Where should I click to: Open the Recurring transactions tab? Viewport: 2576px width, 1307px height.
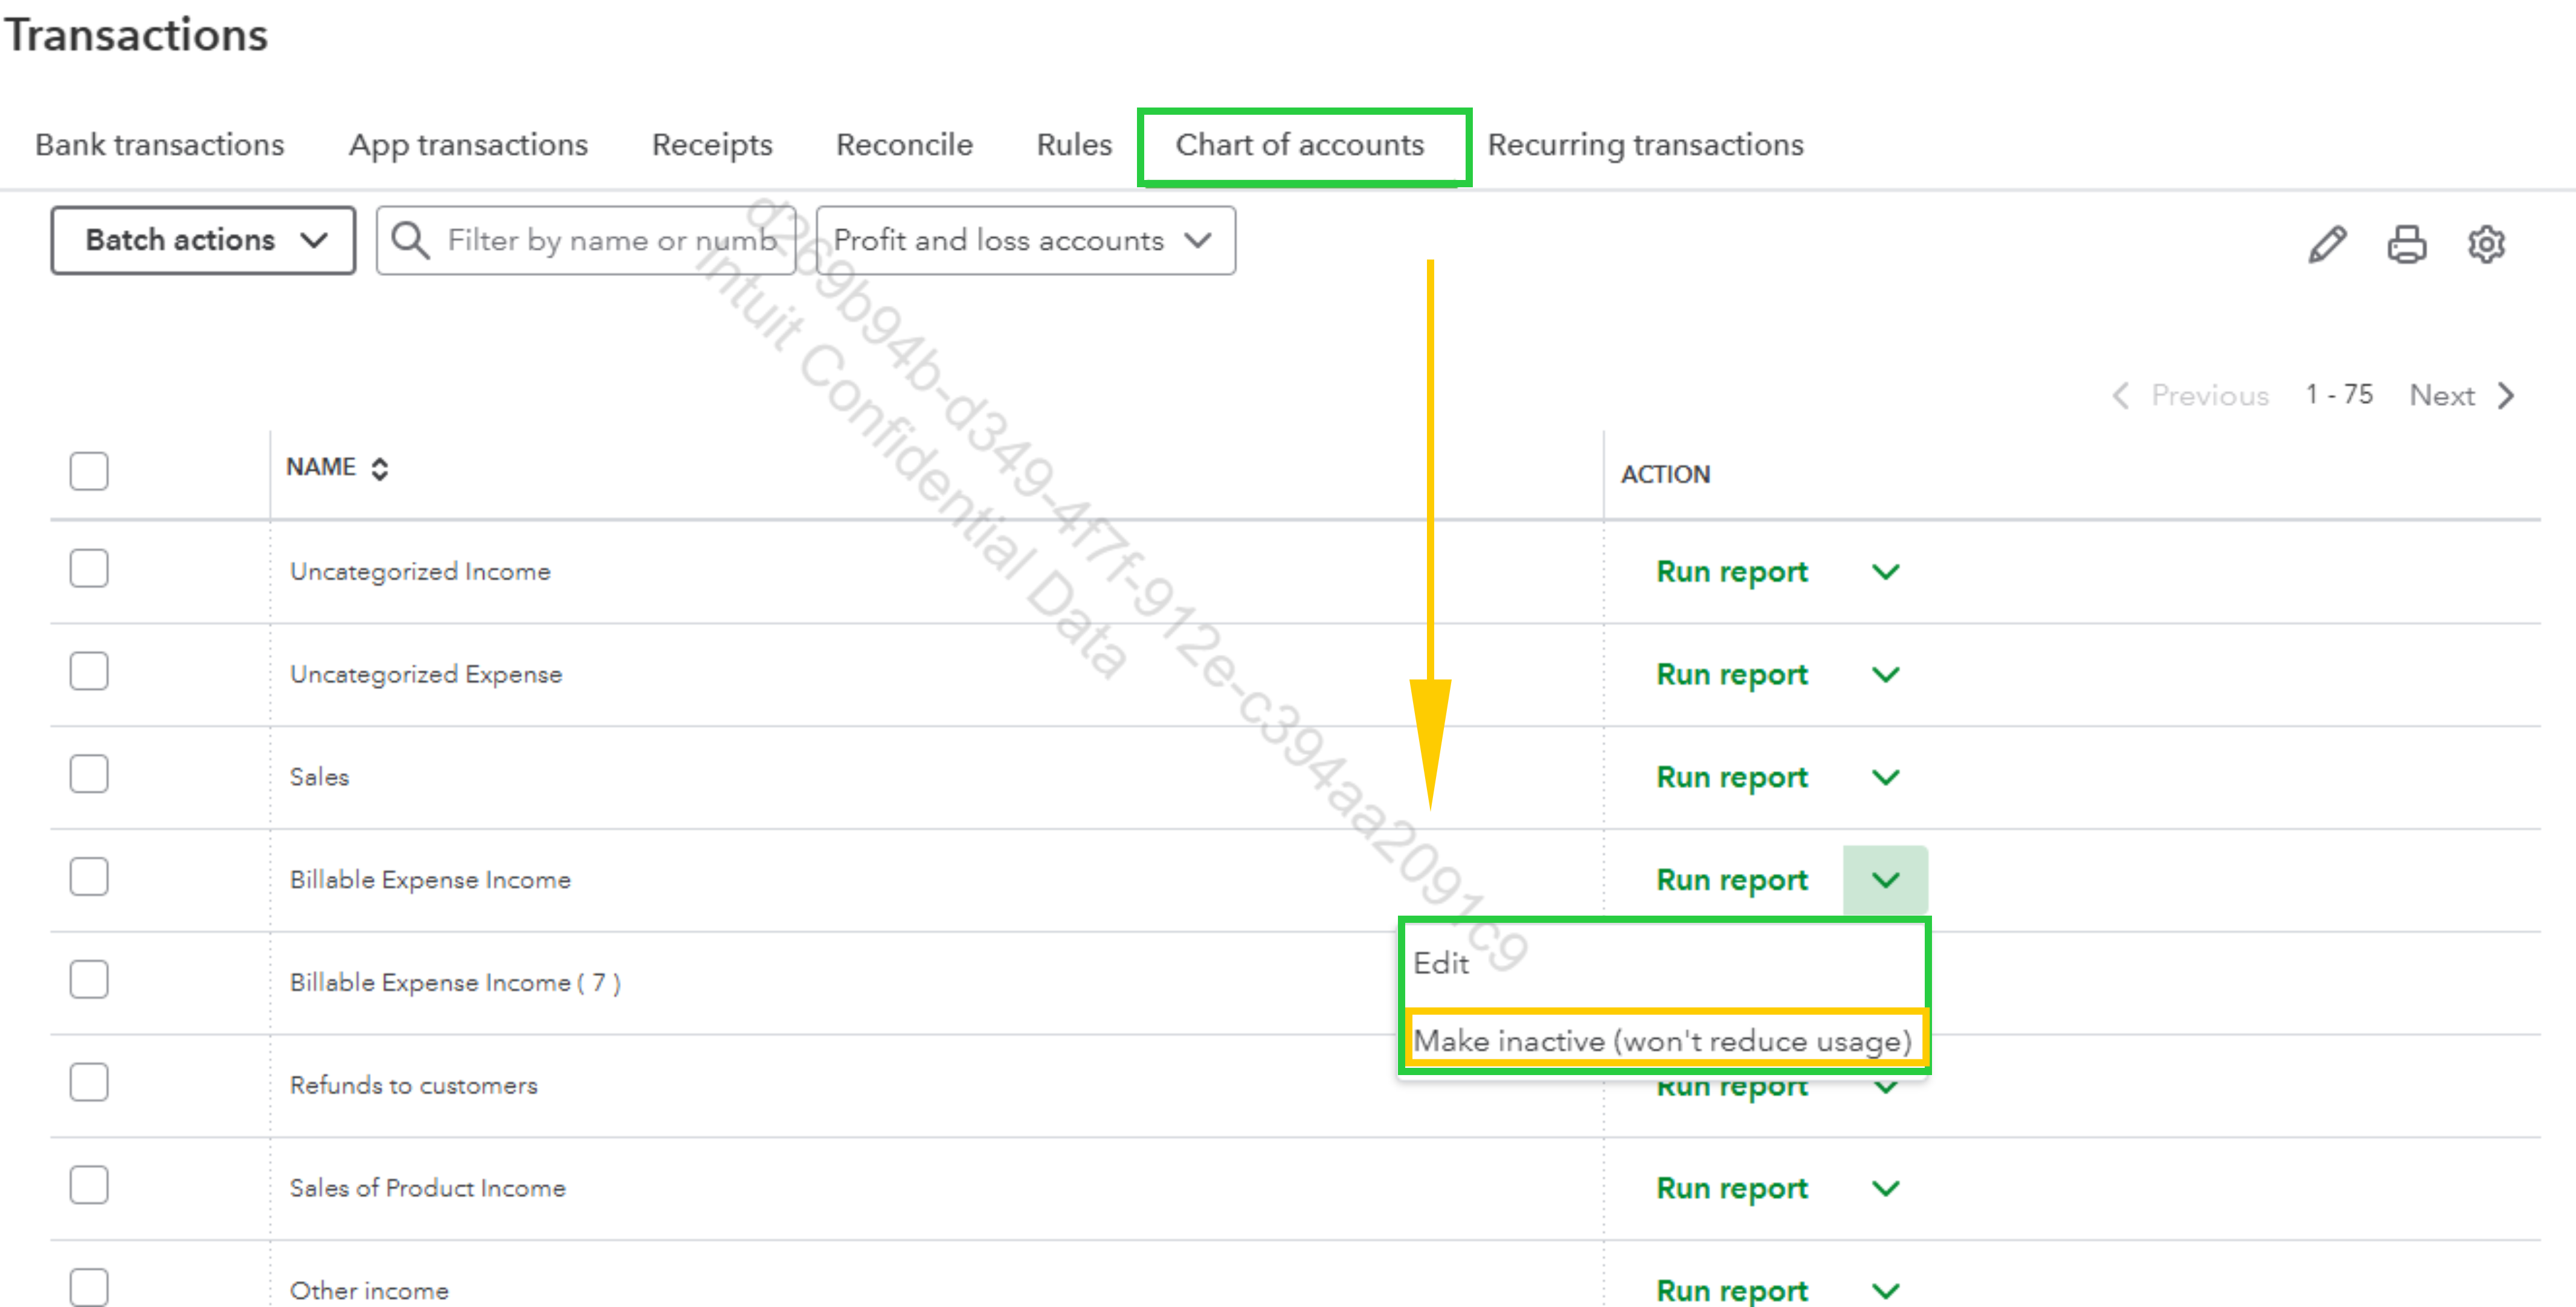pos(1646,145)
